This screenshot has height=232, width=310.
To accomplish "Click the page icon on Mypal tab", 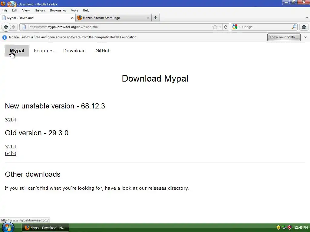I will pos(4,18).
